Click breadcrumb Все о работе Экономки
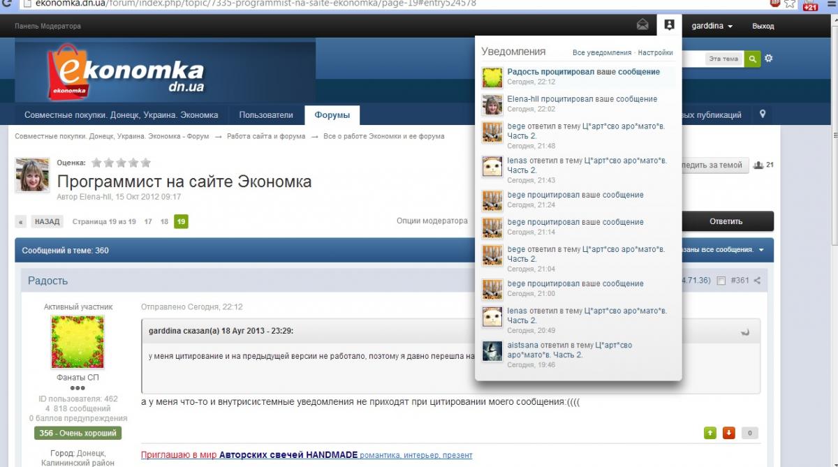The image size is (838, 467). point(383,136)
